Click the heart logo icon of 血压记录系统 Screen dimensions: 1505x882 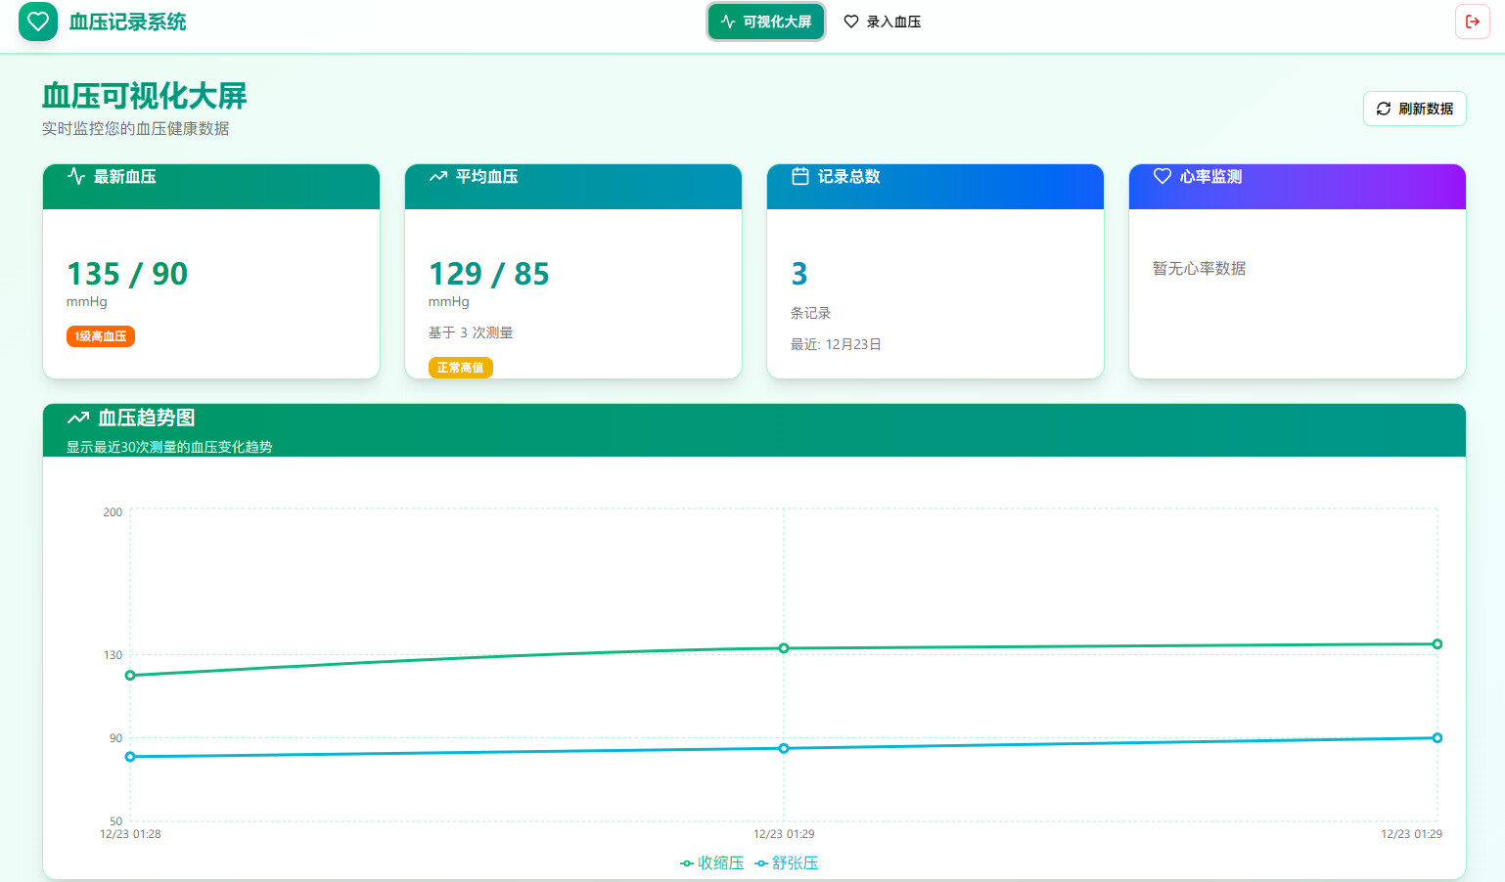point(38,22)
